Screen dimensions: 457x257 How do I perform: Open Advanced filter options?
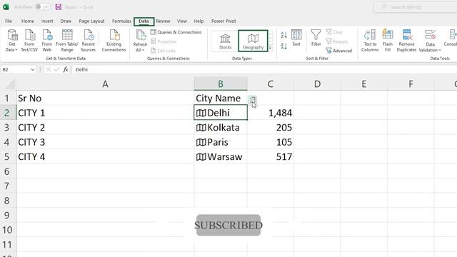click(x=339, y=51)
